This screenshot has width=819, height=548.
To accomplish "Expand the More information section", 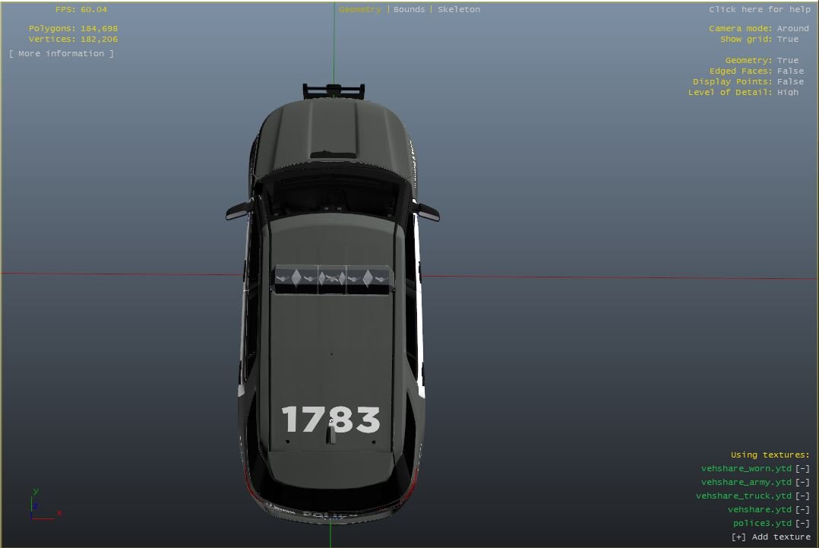I will (x=62, y=53).
